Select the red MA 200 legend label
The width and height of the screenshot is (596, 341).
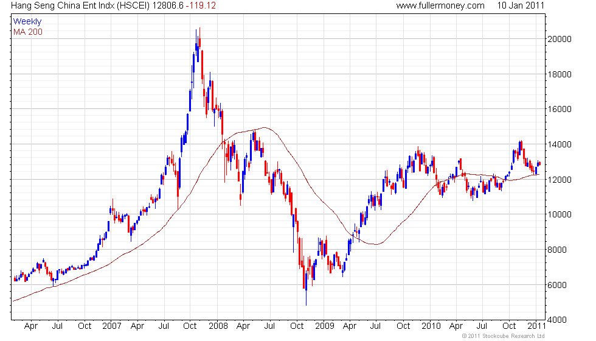28,32
